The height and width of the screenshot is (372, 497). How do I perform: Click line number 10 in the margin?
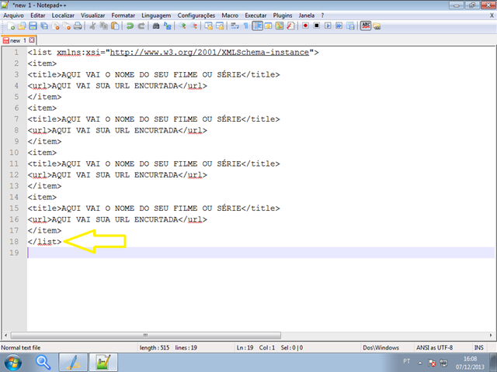coord(14,153)
